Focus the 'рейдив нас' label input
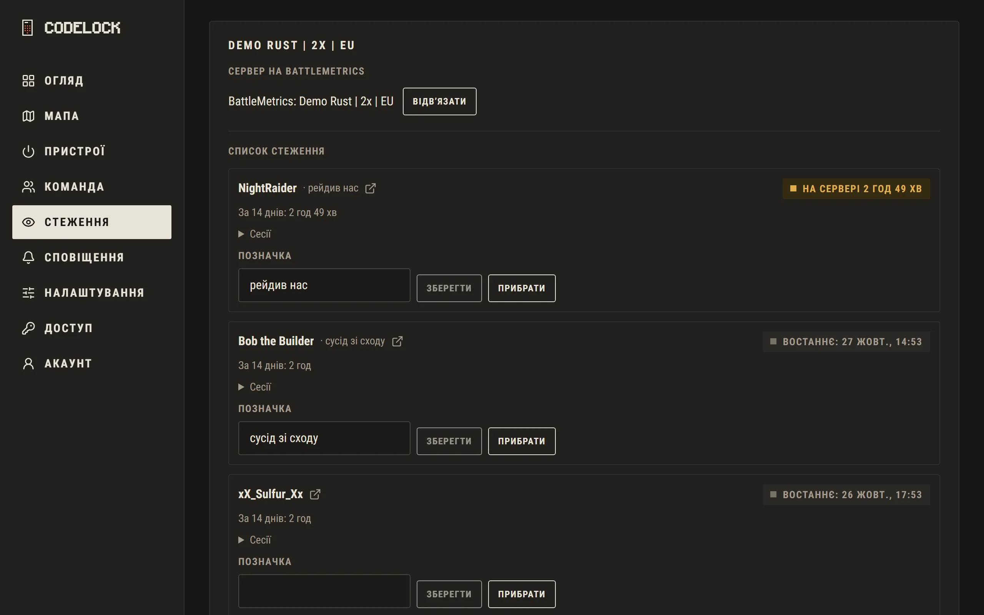This screenshot has height=615, width=984. pos(324,285)
